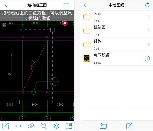The width and height of the screenshot is (153, 131).
Task: Upload drawing to cloud
Action: (x=31, y=126)
